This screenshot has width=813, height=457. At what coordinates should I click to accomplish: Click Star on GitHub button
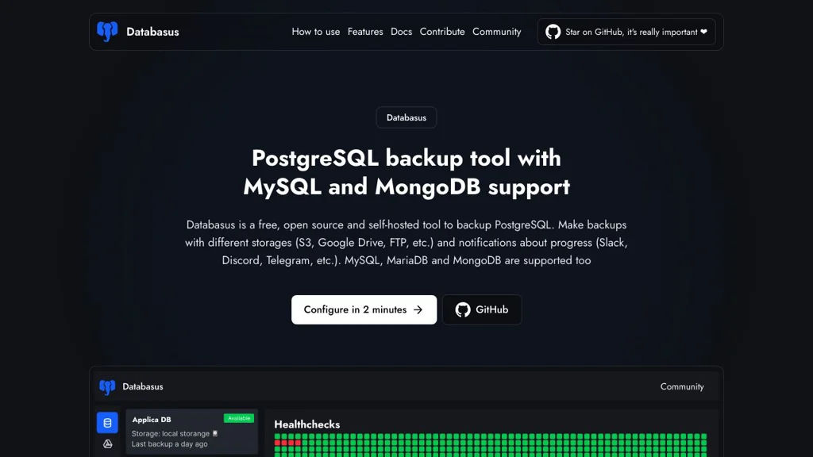(626, 32)
